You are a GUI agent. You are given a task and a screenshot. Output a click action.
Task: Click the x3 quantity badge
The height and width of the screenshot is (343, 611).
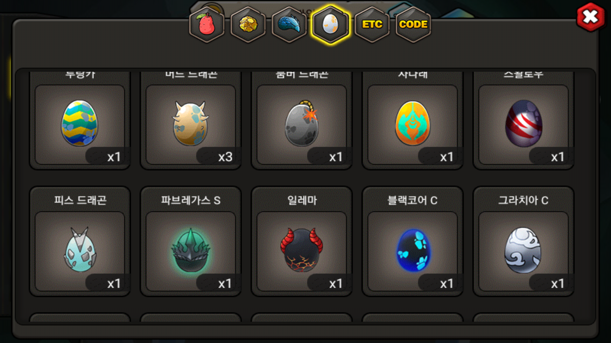click(225, 157)
